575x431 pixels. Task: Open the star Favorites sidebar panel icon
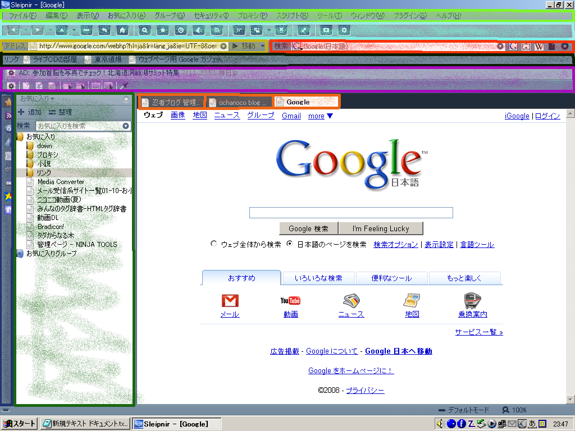point(8,102)
